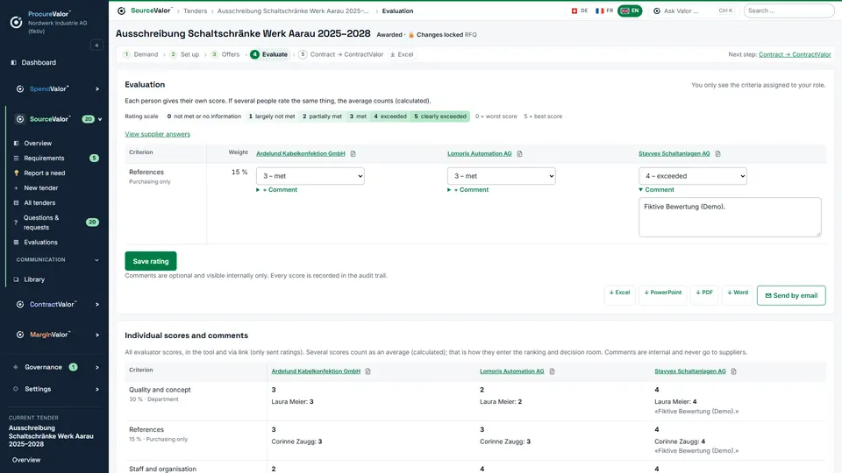Viewport: 842px width, 473px height.
Task: Switch language to French (FR)
Action: (604, 11)
